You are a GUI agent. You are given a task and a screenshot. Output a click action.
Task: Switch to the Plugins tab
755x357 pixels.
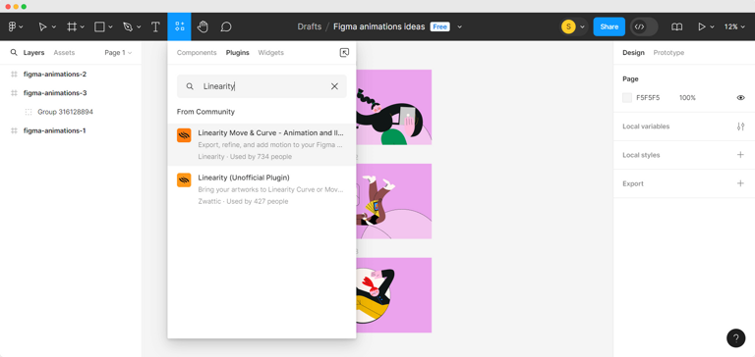tap(237, 53)
